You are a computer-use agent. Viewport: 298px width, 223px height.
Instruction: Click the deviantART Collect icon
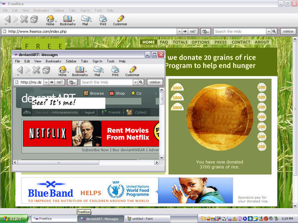[129, 112]
